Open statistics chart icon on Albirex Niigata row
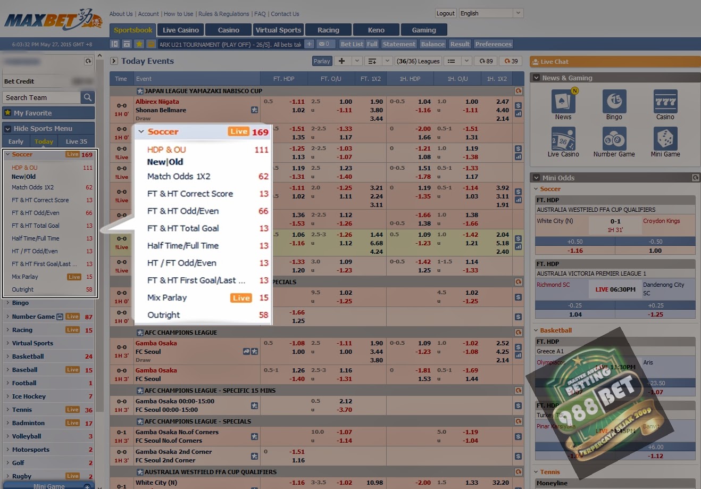The width and height of the screenshot is (701, 489). (518, 113)
